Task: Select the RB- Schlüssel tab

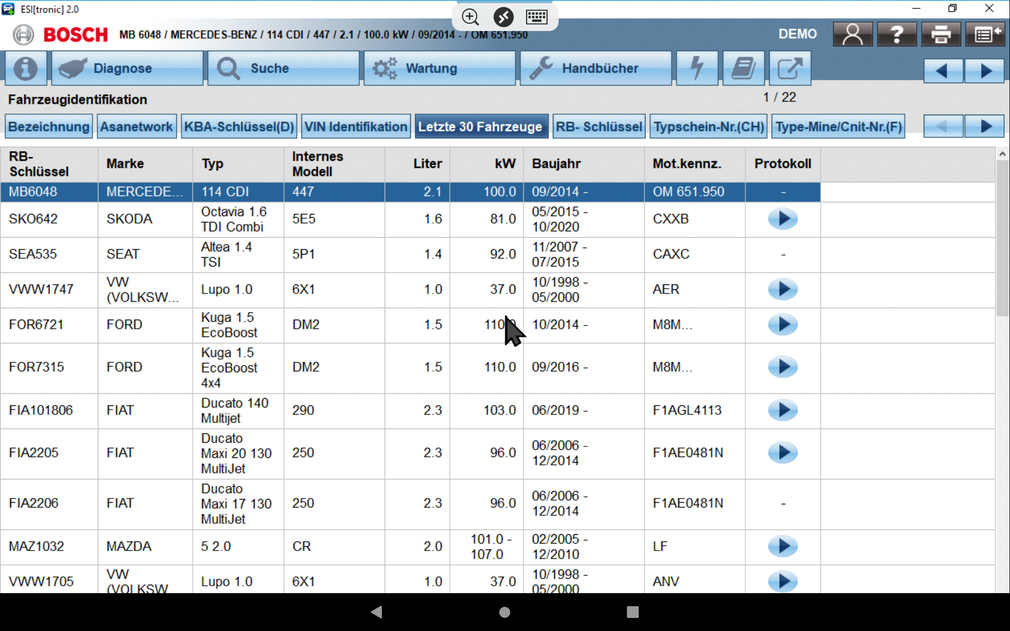Action: 599,127
